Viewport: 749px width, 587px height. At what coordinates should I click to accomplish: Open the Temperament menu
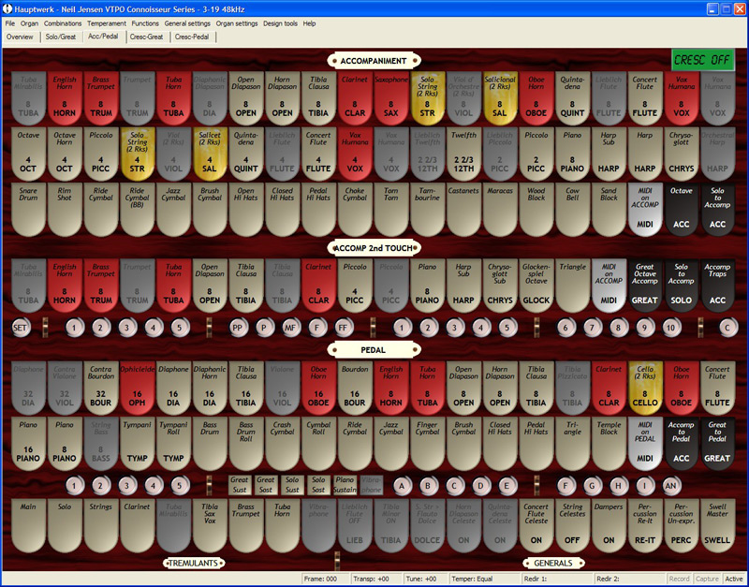pyautogui.click(x=107, y=22)
